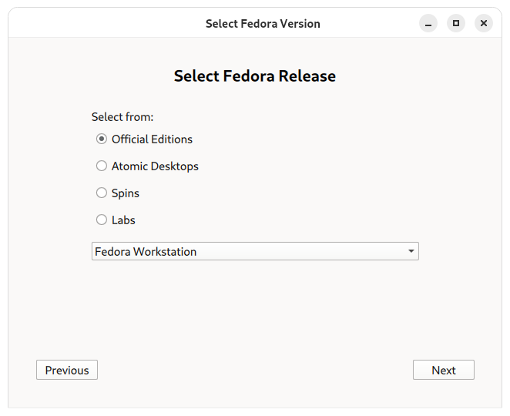Open the Fedora Workstation combo box
Image resolution: width=510 pixels, height=416 pixels.
tap(255, 251)
